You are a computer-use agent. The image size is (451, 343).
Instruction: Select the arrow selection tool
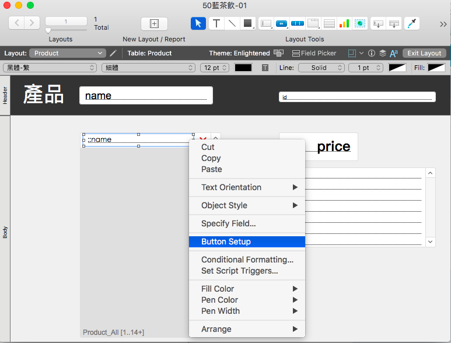(198, 23)
